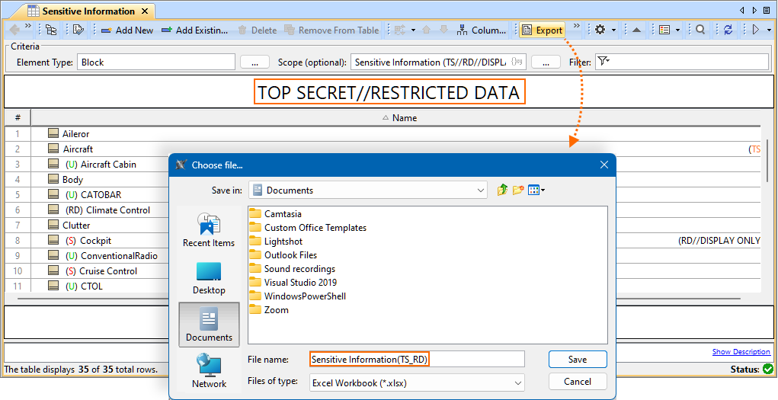Open the Visual Studio 2019 folder
The width and height of the screenshot is (778, 400).
click(293, 283)
